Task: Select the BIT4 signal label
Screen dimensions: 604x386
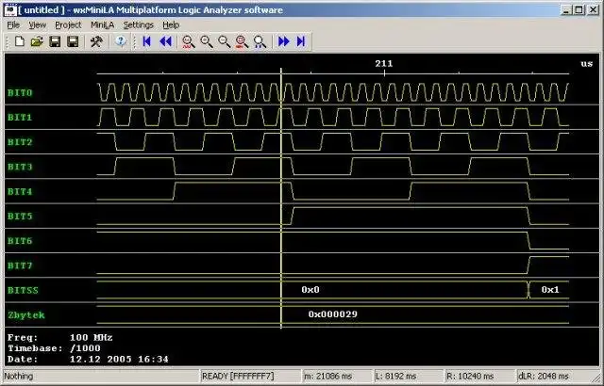Action: pyautogui.click(x=20, y=192)
